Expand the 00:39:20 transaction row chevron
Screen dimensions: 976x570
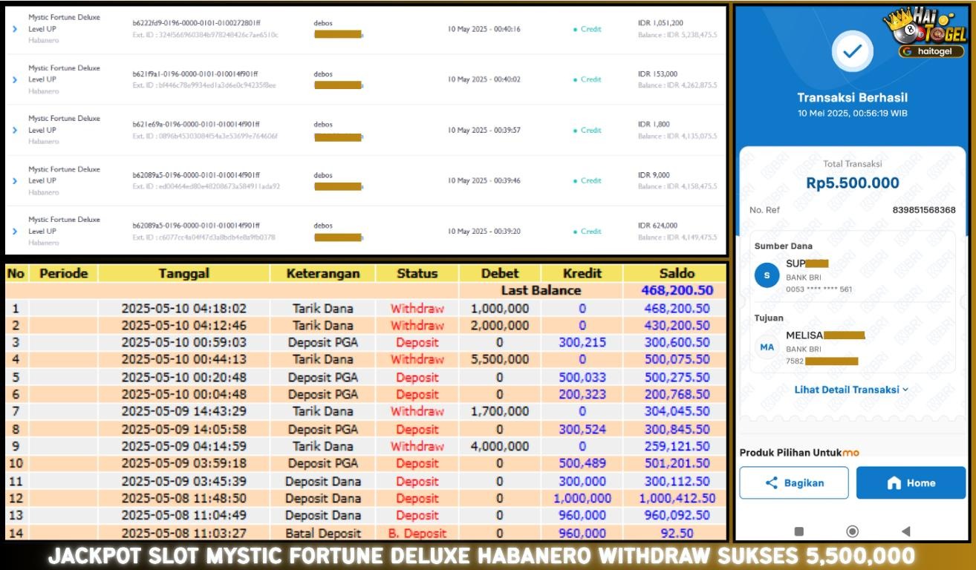(x=15, y=231)
